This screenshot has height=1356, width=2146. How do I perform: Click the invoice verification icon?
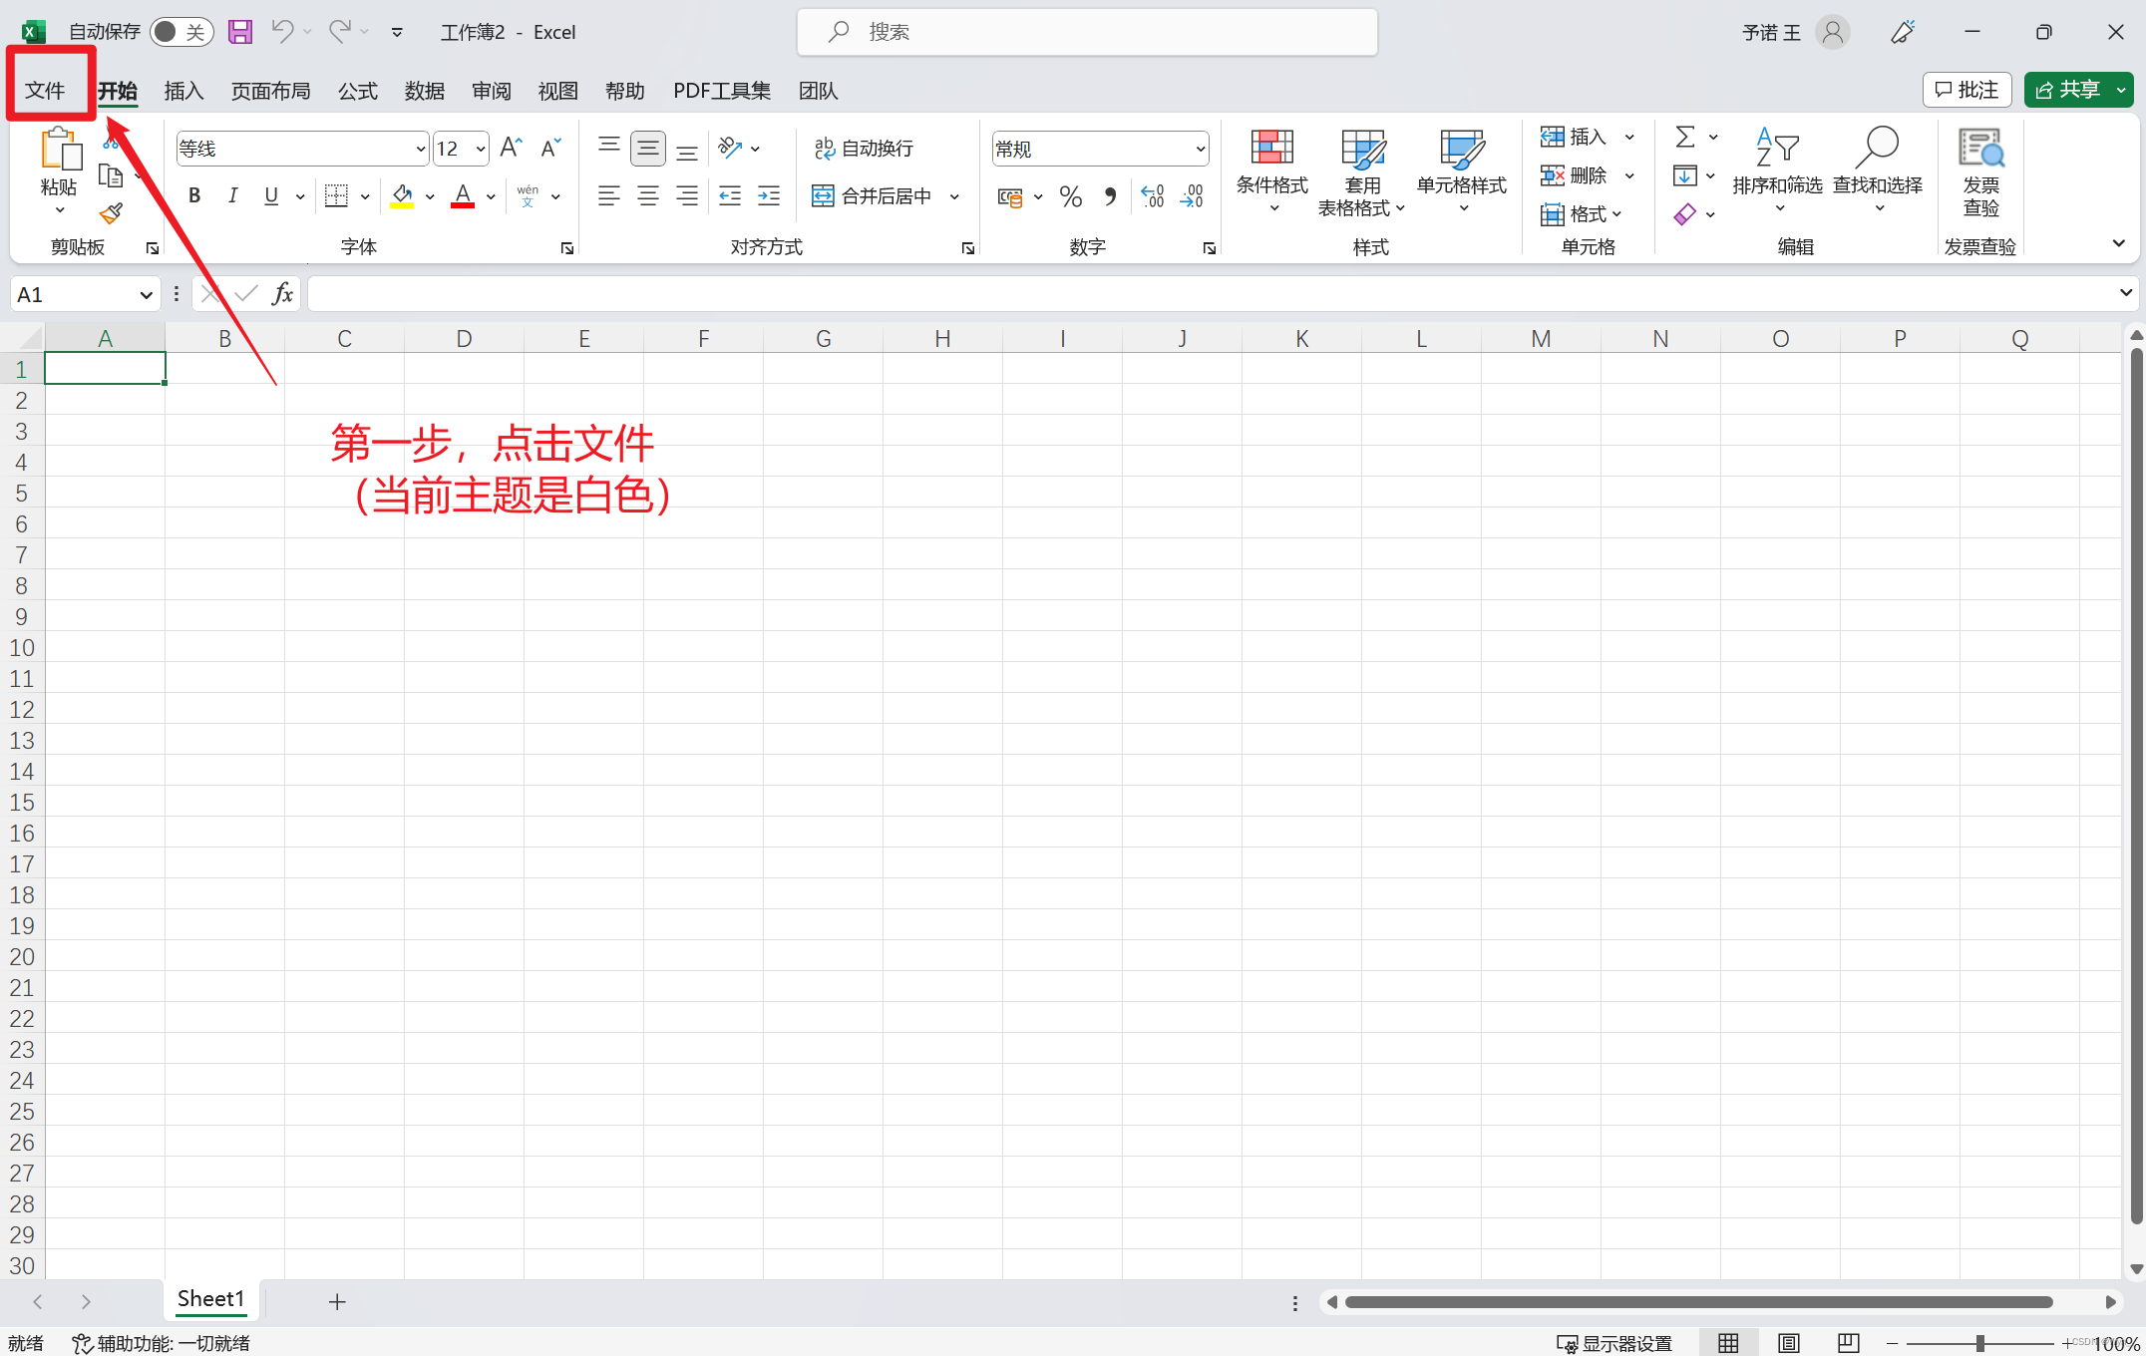[1980, 169]
